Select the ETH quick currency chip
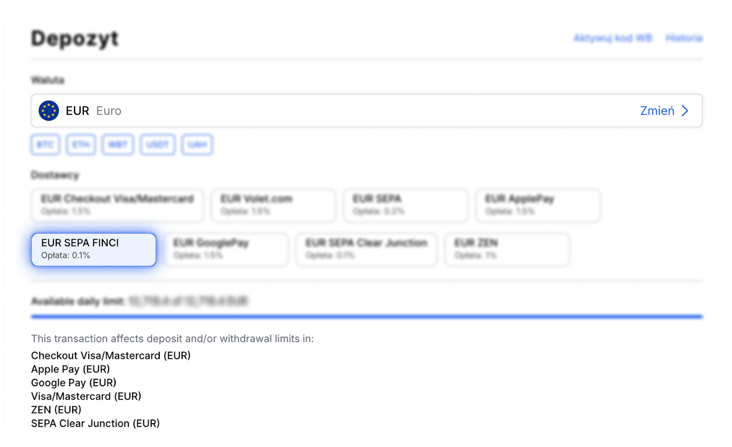The height and width of the screenshot is (447, 732). click(x=81, y=145)
